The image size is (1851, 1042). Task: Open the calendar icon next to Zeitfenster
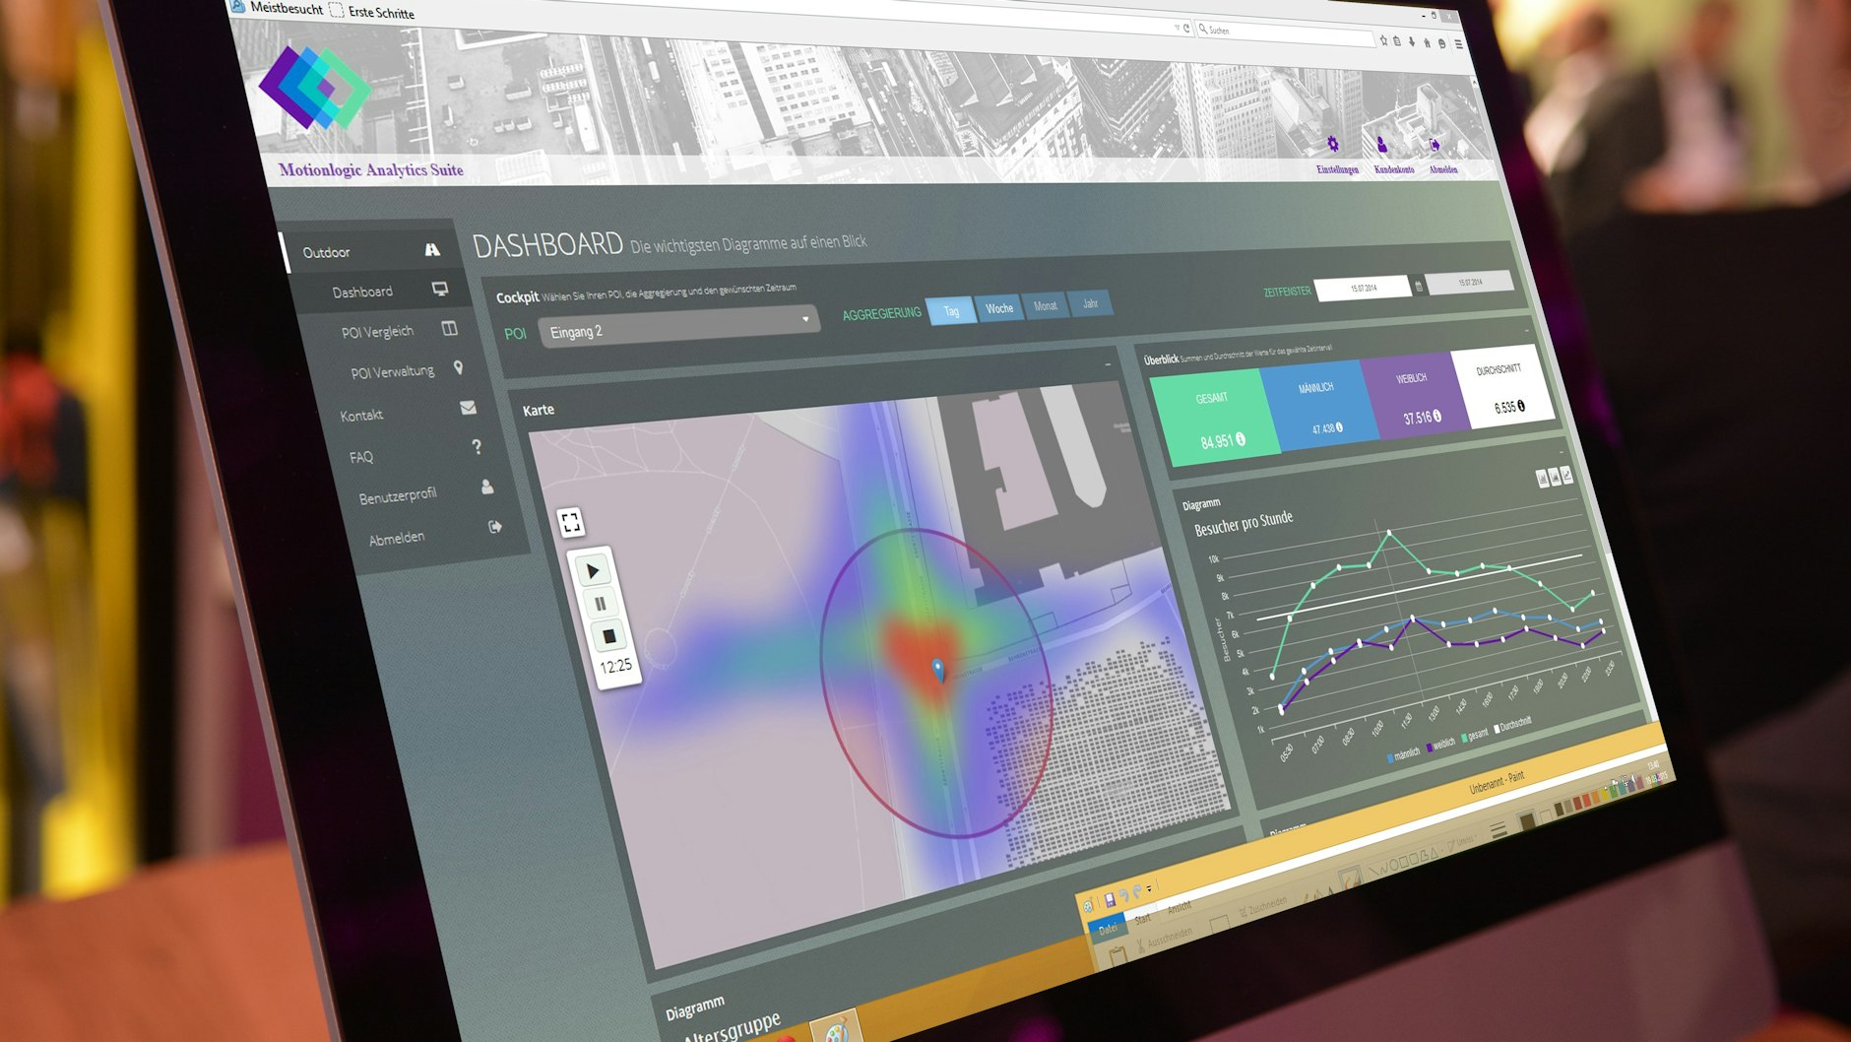[1419, 287]
